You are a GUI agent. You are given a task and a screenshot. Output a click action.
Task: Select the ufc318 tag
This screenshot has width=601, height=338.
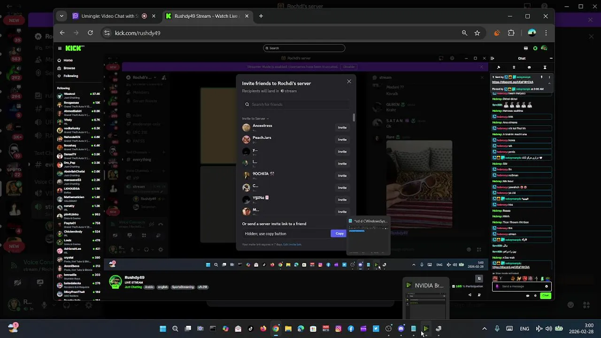click(202, 287)
